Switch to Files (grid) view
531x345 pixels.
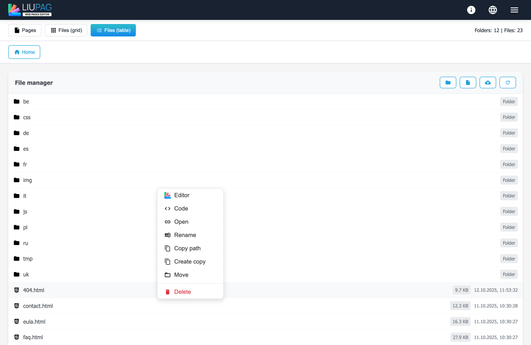(x=66, y=30)
